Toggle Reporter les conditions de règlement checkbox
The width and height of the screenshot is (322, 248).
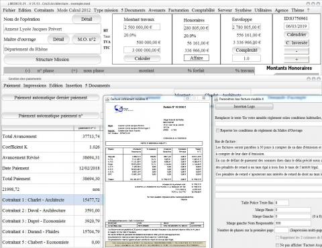217,130
